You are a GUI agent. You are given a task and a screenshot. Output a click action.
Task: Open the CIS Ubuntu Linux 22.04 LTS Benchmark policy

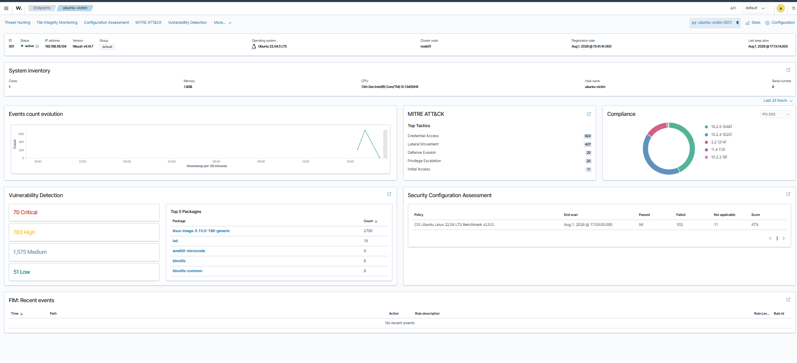coord(454,225)
